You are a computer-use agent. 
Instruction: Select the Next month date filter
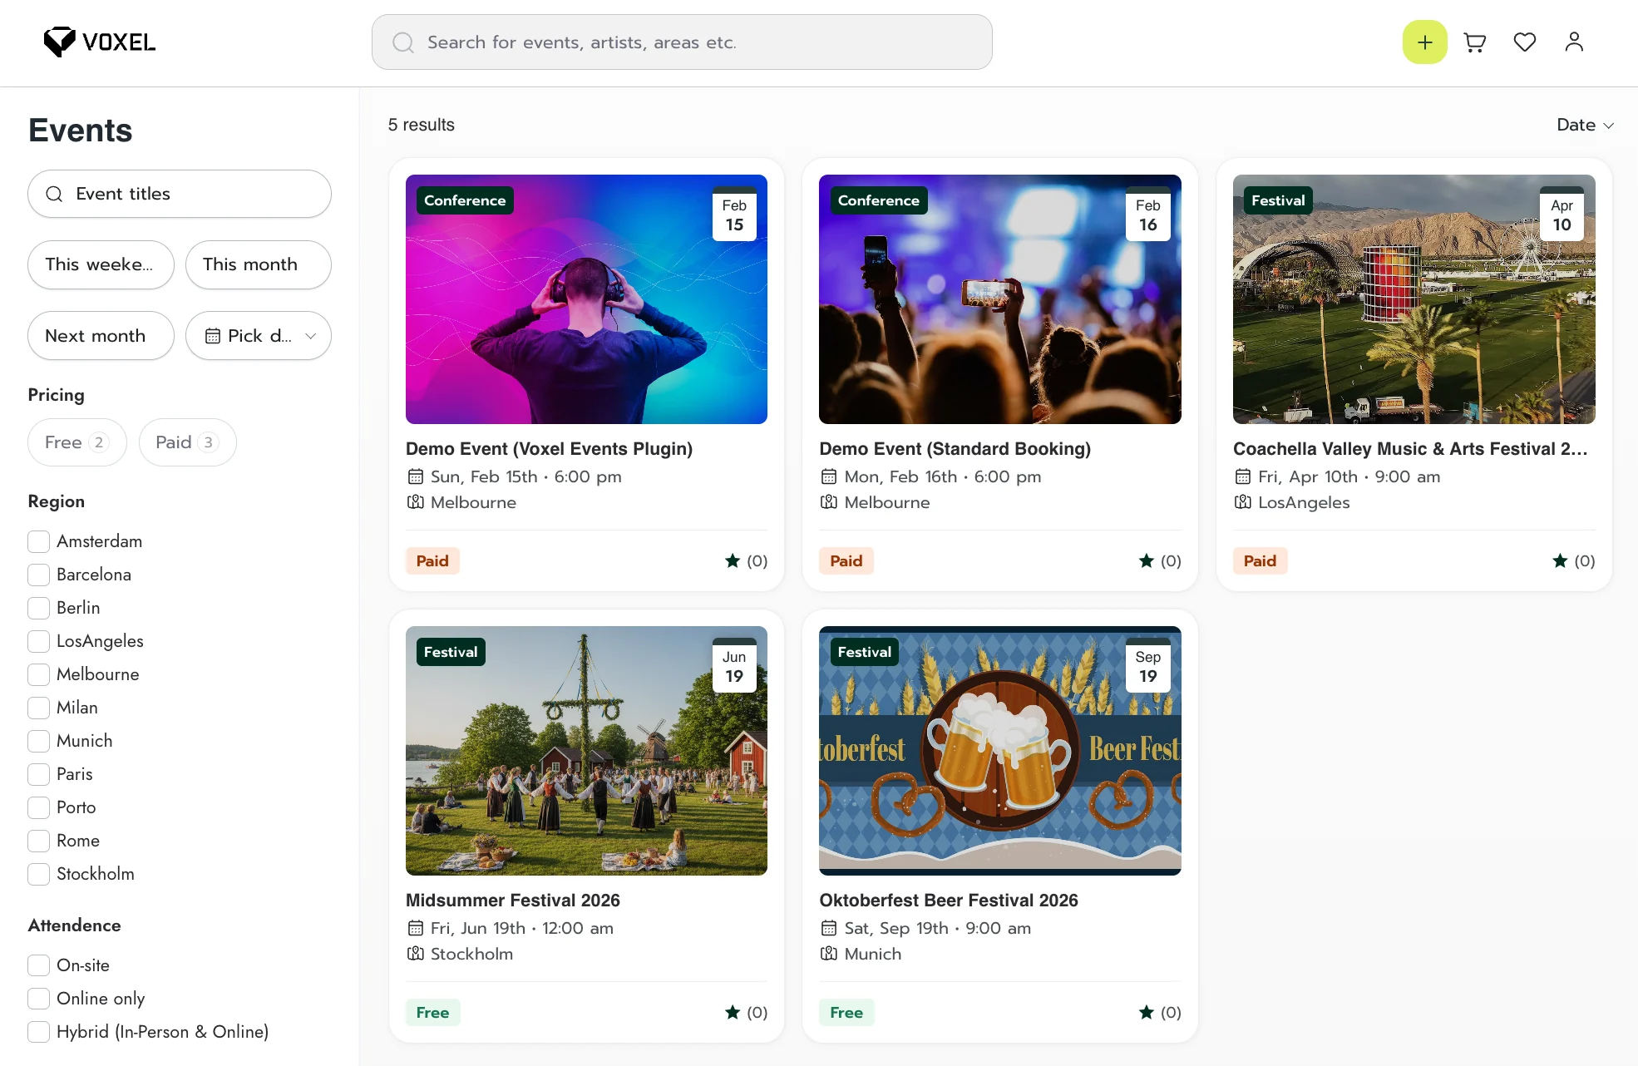click(101, 336)
